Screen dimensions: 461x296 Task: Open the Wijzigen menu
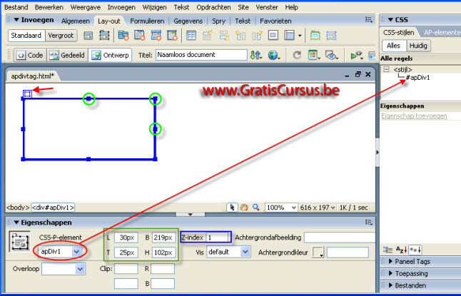click(x=154, y=7)
